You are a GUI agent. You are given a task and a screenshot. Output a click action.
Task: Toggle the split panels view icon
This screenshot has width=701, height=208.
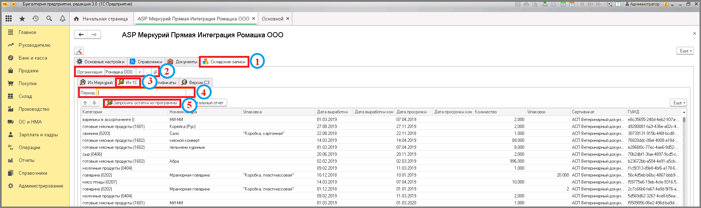(x=618, y=4)
